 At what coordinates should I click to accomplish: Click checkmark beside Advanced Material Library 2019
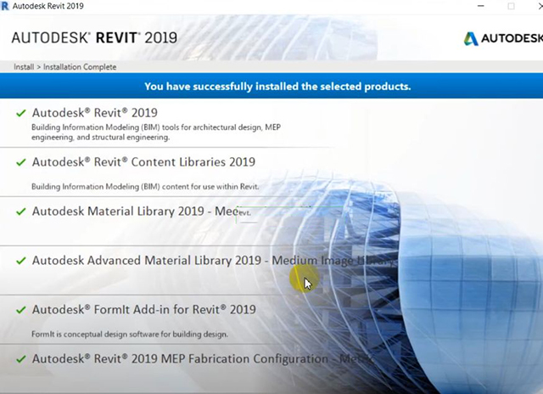21,261
